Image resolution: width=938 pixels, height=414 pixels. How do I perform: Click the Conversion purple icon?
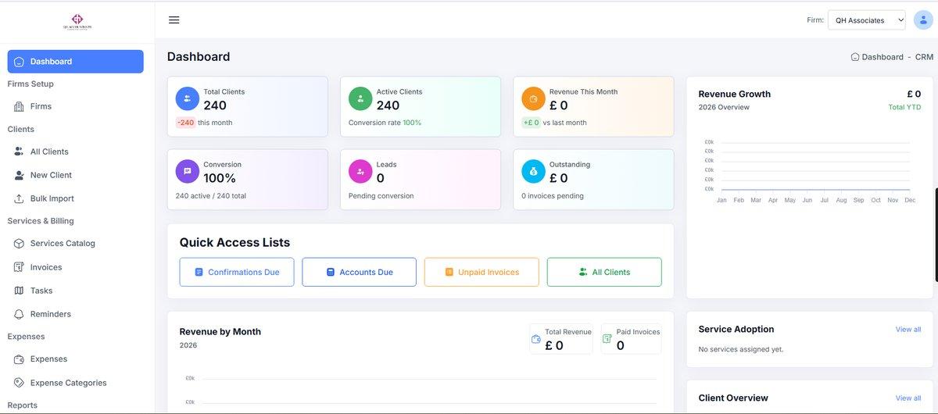pos(188,171)
